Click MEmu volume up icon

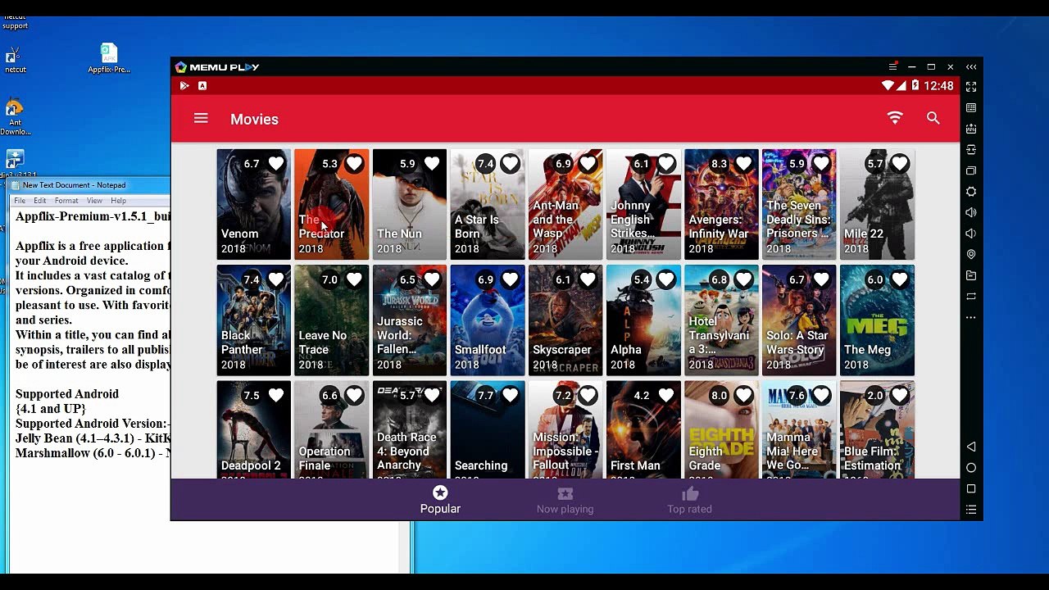971,212
